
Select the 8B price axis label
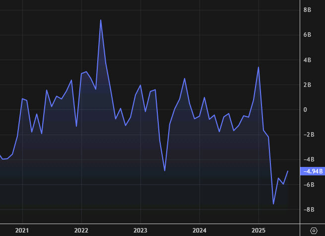point(307,10)
